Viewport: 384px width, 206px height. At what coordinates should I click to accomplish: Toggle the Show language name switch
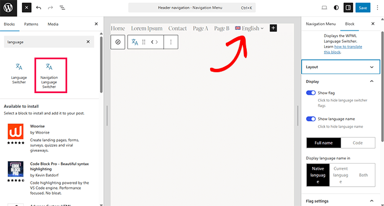[311, 119]
